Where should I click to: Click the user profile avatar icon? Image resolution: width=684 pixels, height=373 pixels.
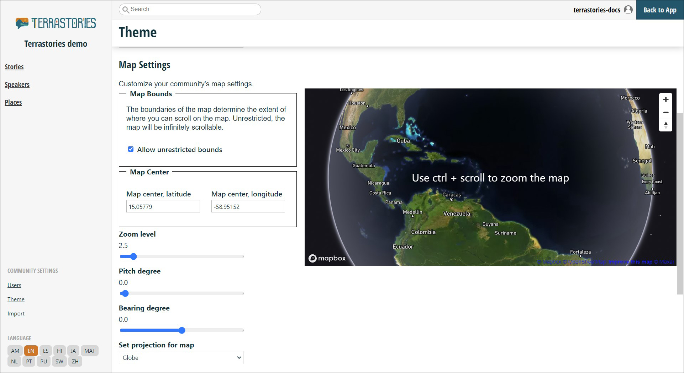[628, 10]
